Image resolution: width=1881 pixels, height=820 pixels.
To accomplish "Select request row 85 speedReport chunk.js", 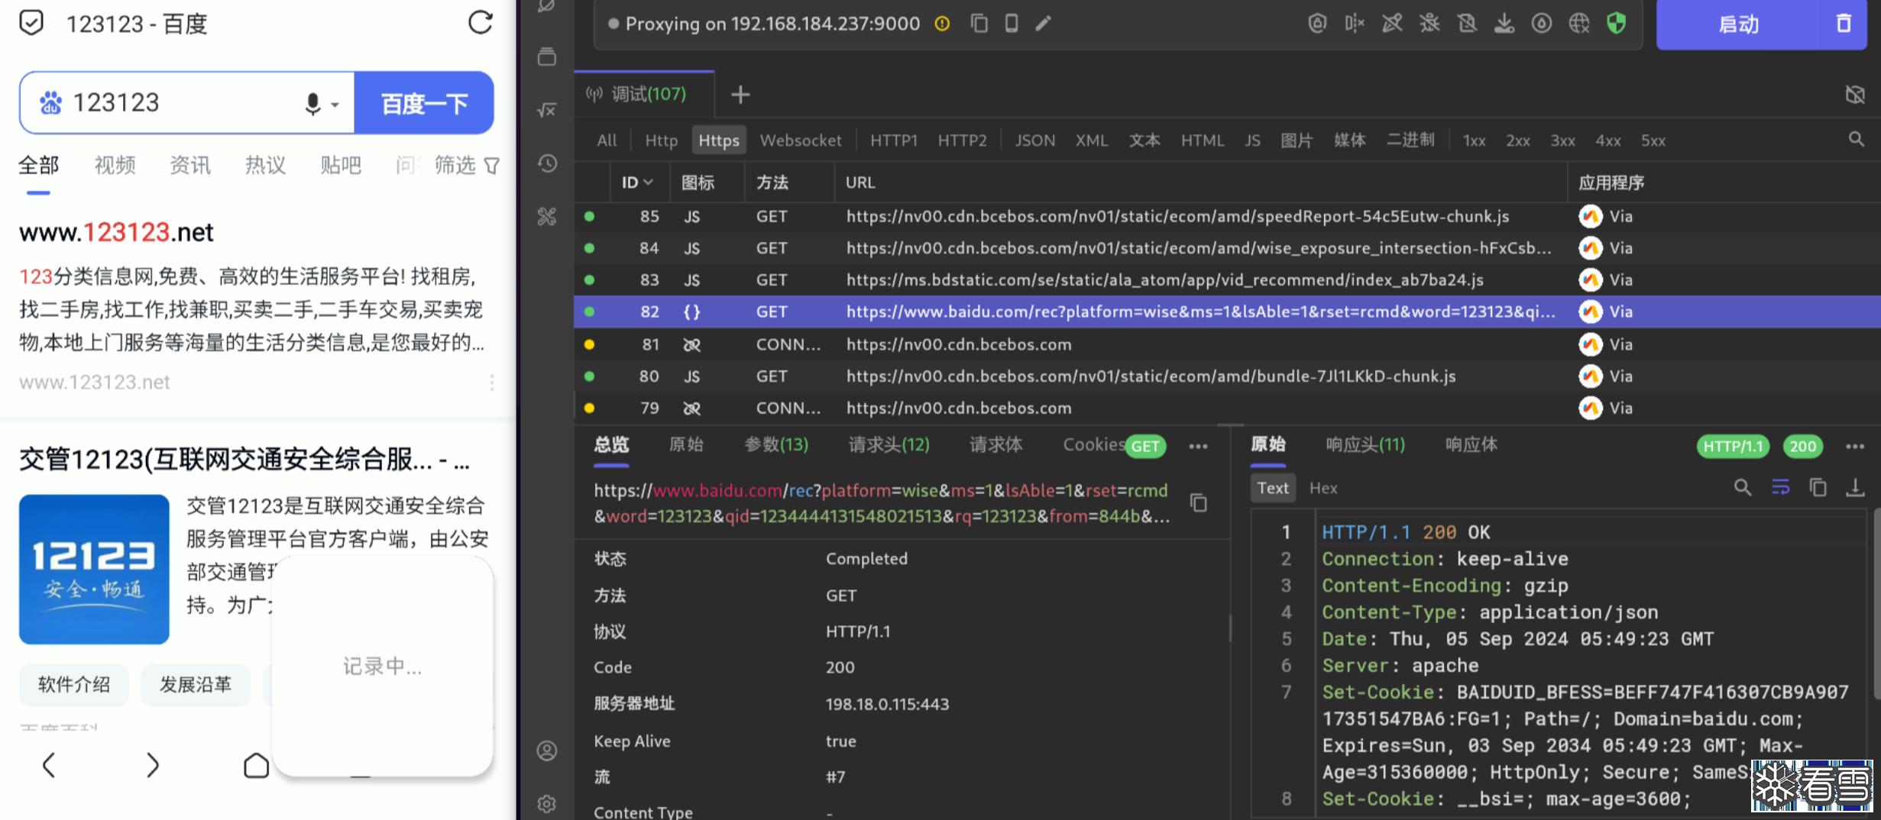I will 1227,217.
